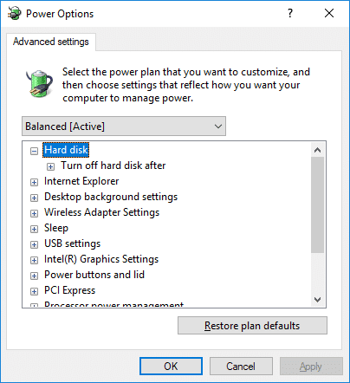The image size is (350, 383).
Task: Click the green battery plug icon
Action: 39,84
